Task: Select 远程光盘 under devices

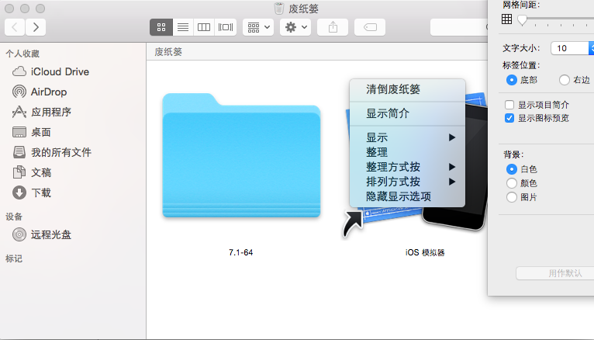Action: pos(42,234)
